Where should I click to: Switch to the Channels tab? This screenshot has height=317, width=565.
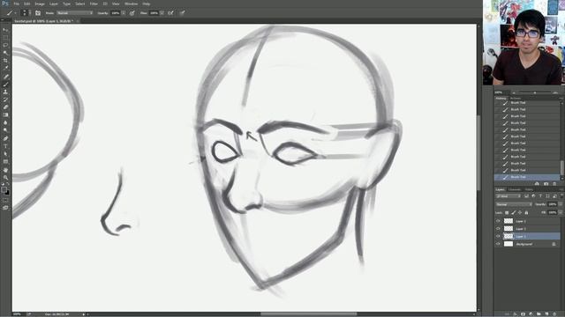point(515,189)
